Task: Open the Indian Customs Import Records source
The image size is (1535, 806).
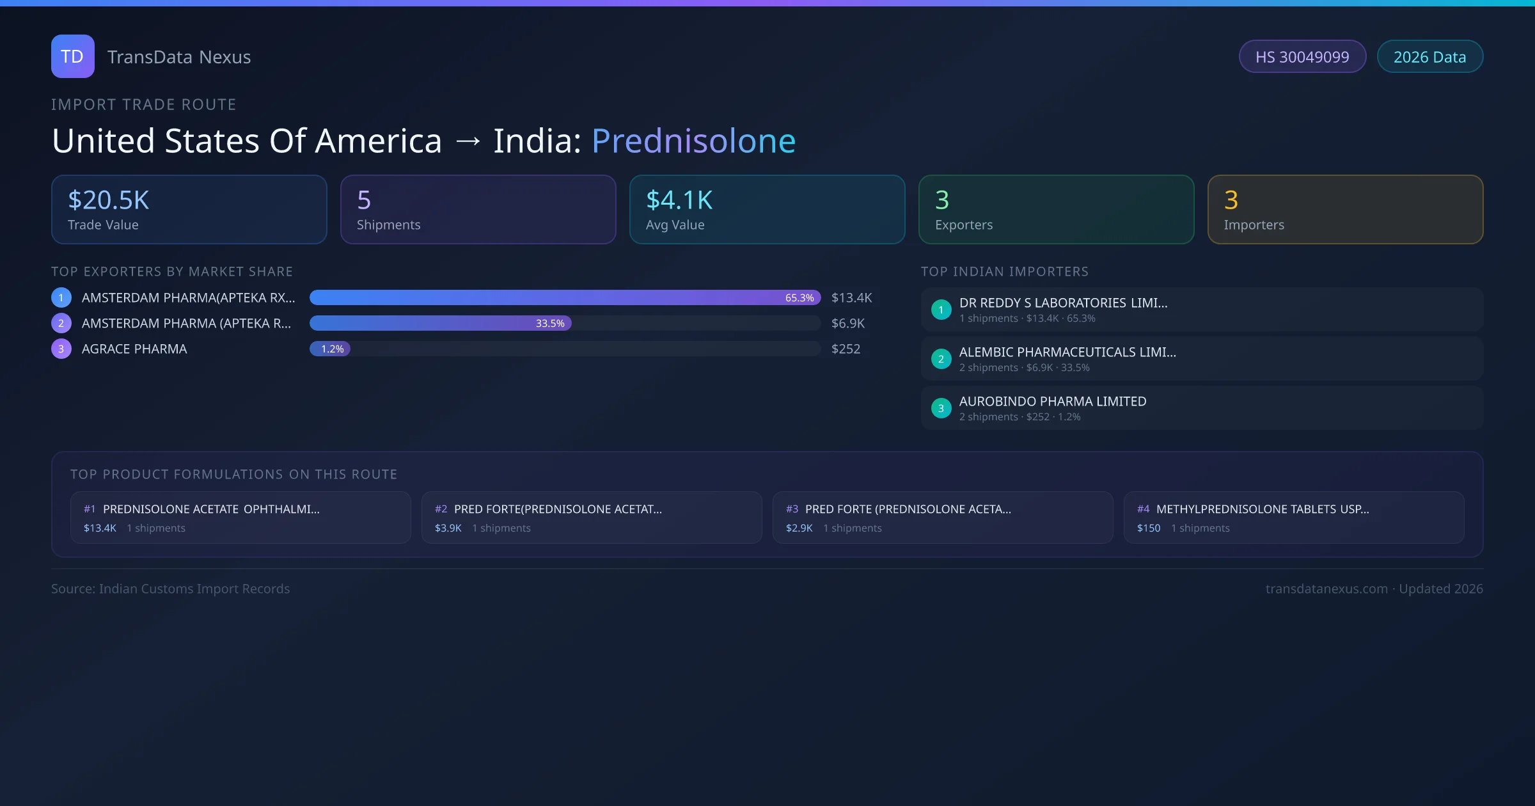Action: (170, 589)
